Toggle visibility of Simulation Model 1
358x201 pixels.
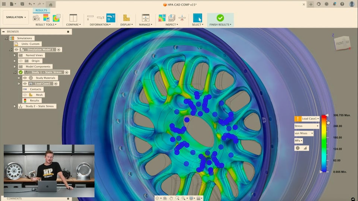pyautogui.click(x=16, y=50)
